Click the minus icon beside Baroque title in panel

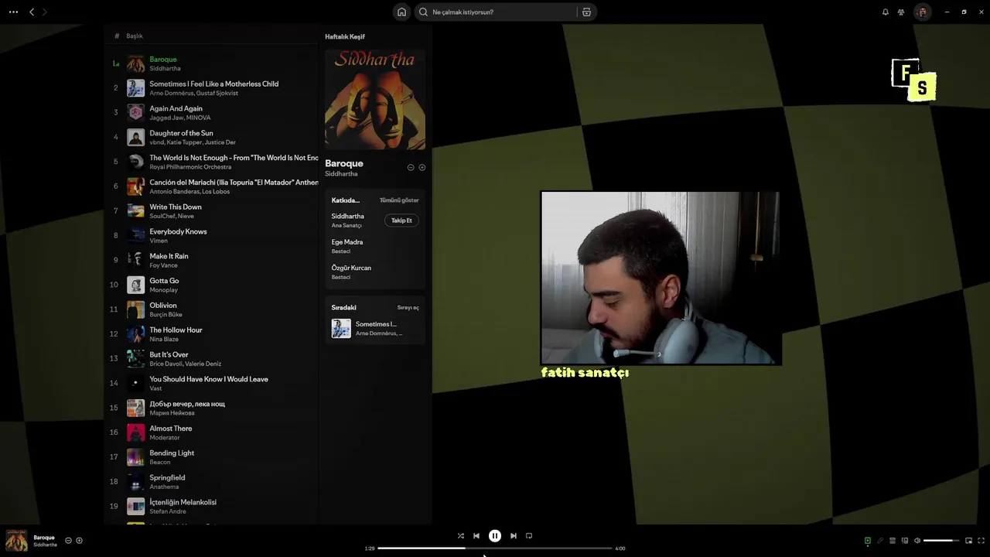pyautogui.click(x=411, y=167)
